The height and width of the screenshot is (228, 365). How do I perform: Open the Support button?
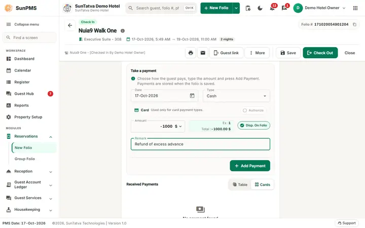347,223
